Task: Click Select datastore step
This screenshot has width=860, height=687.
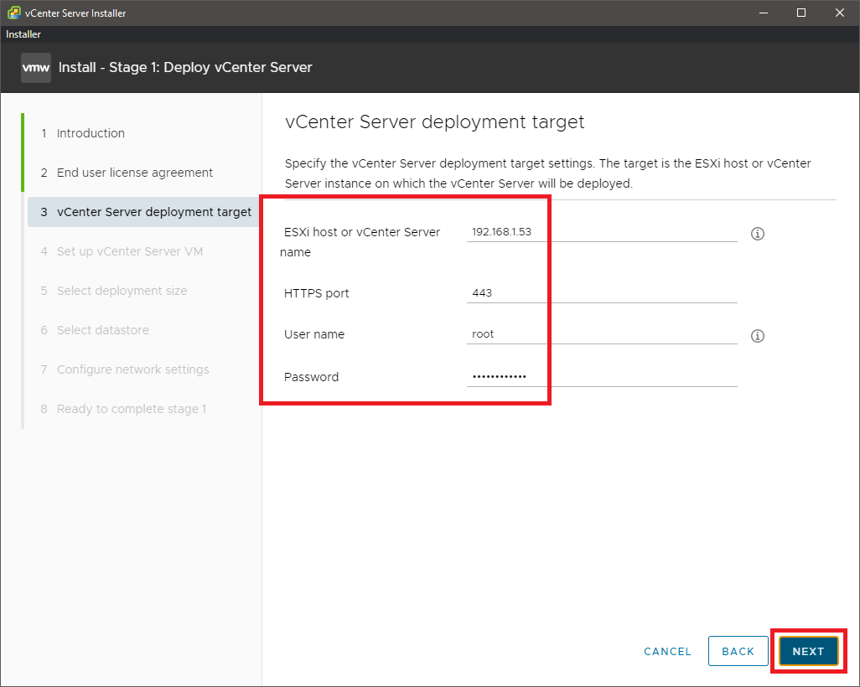Action: tap(102, 330)
